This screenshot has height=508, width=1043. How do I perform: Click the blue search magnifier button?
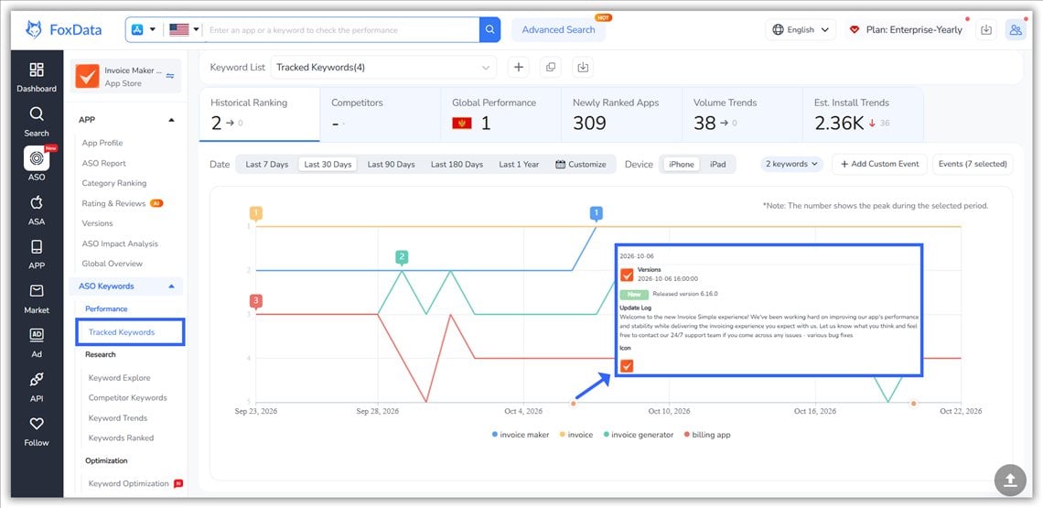pos(489,29)
